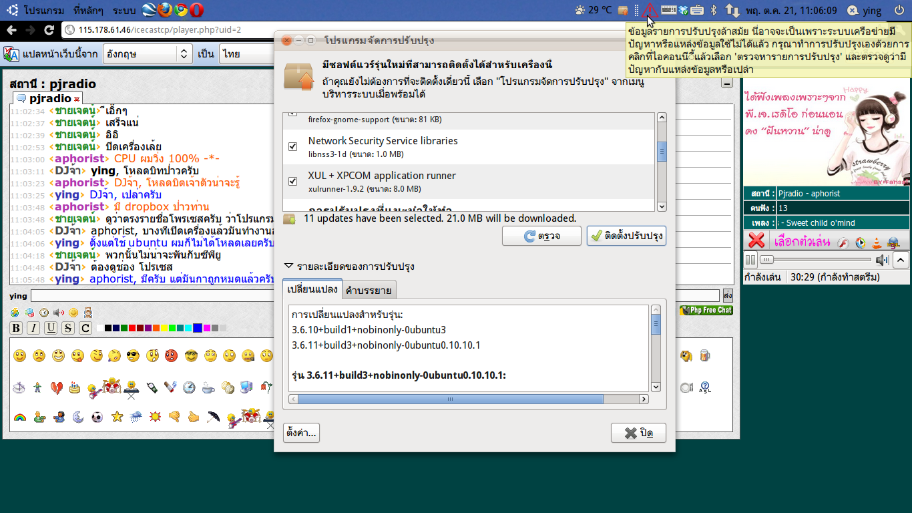Screen dimensions: 912x513
Task: Go back in the browser
Action: (x=11, y=30)
